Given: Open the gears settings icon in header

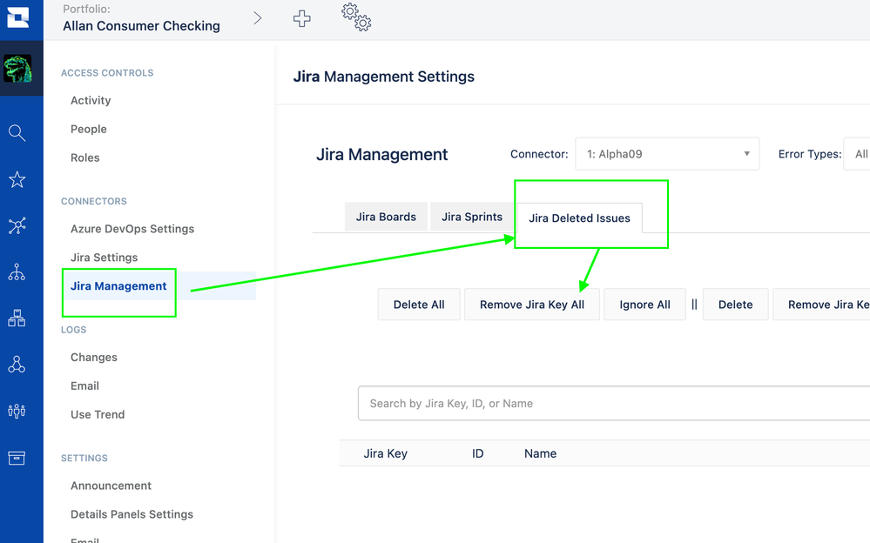Looking at the screenshot, I should click(356, 17).
